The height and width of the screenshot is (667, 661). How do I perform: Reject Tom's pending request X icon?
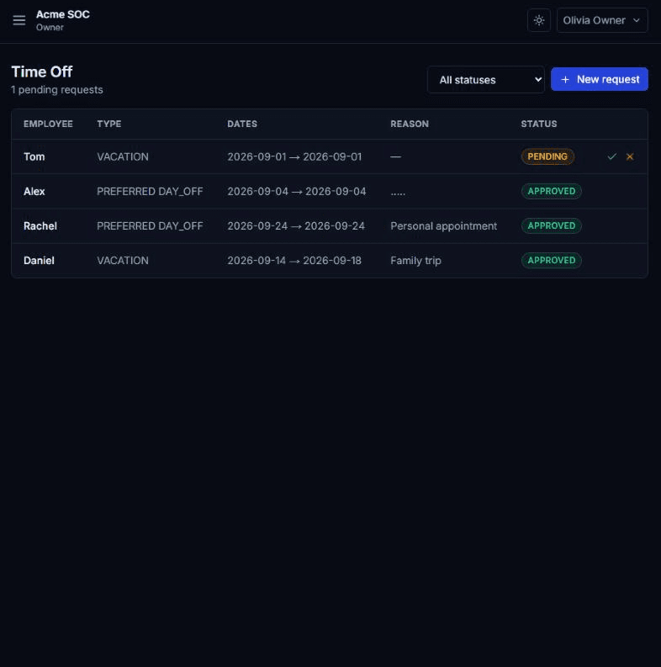[630, 156]
